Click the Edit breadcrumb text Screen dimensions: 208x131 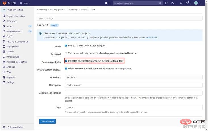pyautogui.click(x=93, y=10)
